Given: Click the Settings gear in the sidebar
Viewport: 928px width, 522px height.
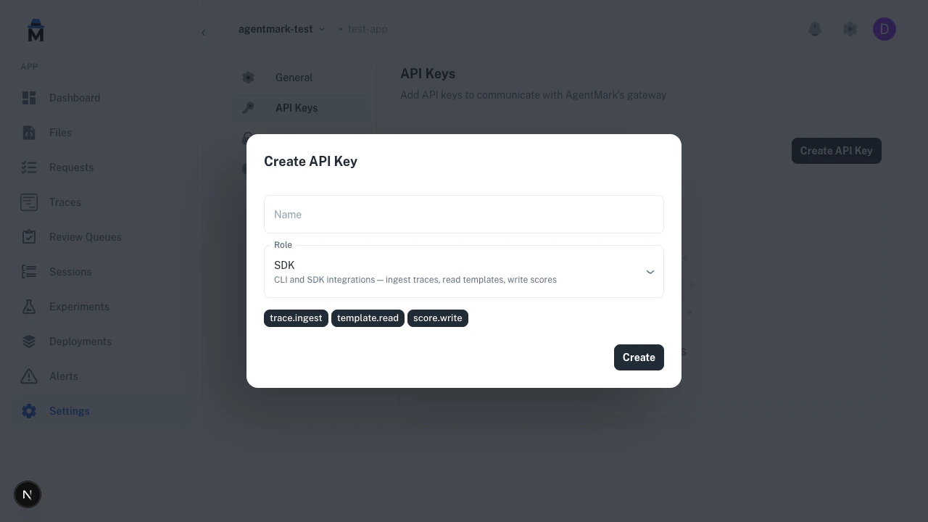Looking at the screenshot, I should pyautogui.click(x=29, y=411).
